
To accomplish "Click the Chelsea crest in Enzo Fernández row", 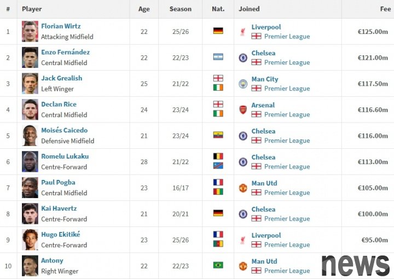I will click(243, 58).
